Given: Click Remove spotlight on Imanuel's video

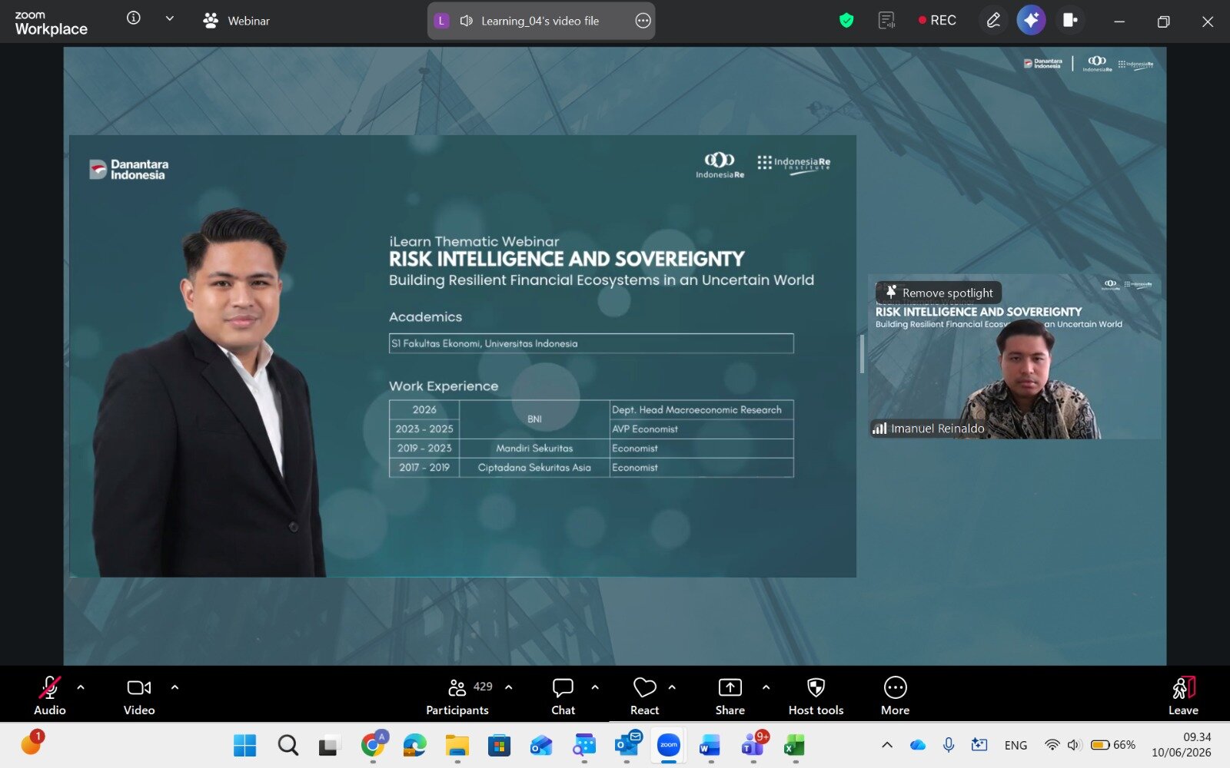Looking at the screenshot, I should (939, 293).
